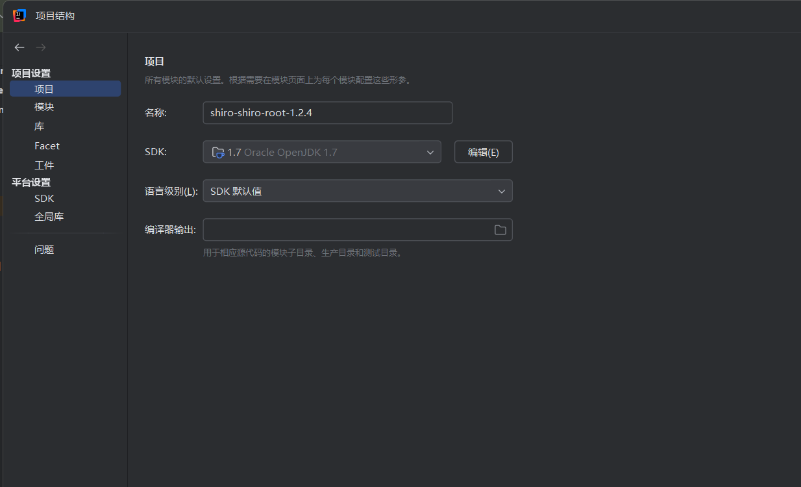This screenshot has width=801, height=487.
Task: Switch to the 库 section
Action: (x=40, y=127)
